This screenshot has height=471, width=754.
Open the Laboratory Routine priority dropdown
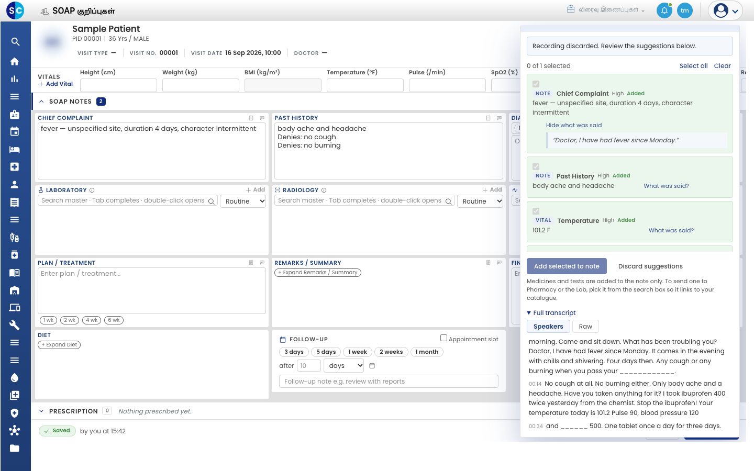pyautogui.click(x=243, y=201)
